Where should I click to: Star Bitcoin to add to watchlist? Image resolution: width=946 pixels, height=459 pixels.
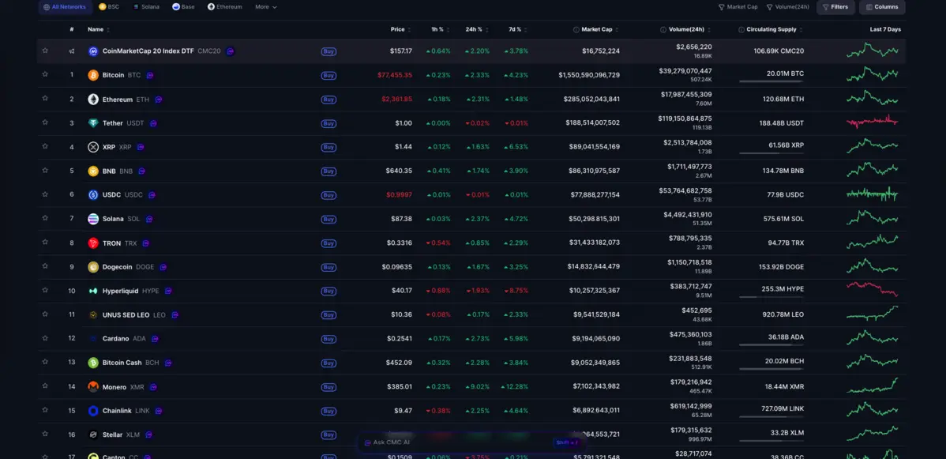(x=44, y=75)
